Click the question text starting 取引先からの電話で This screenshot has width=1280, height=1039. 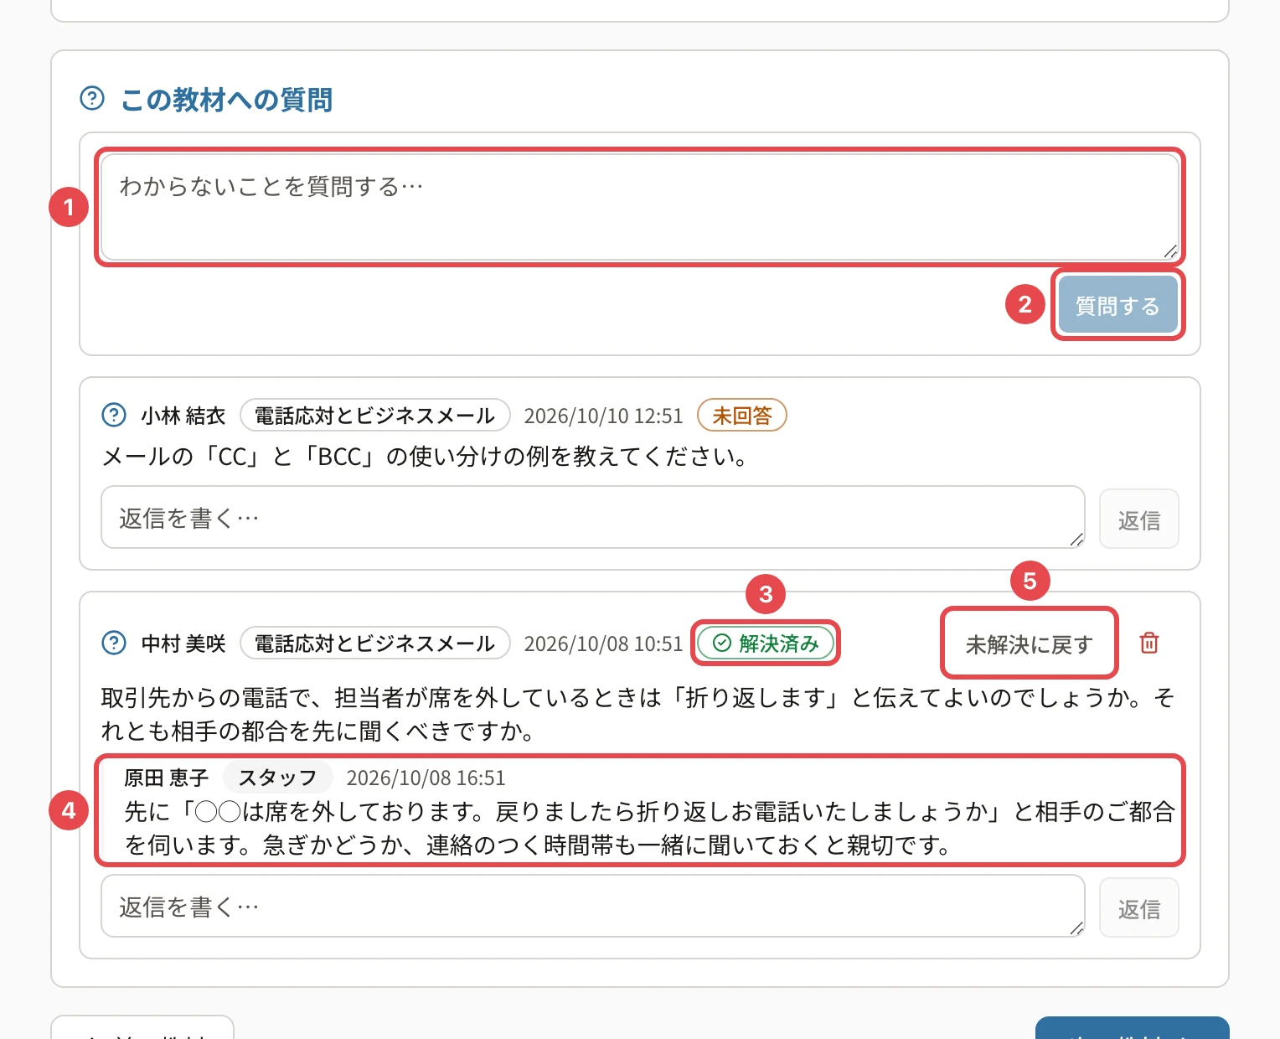click(x=638, y=714)
